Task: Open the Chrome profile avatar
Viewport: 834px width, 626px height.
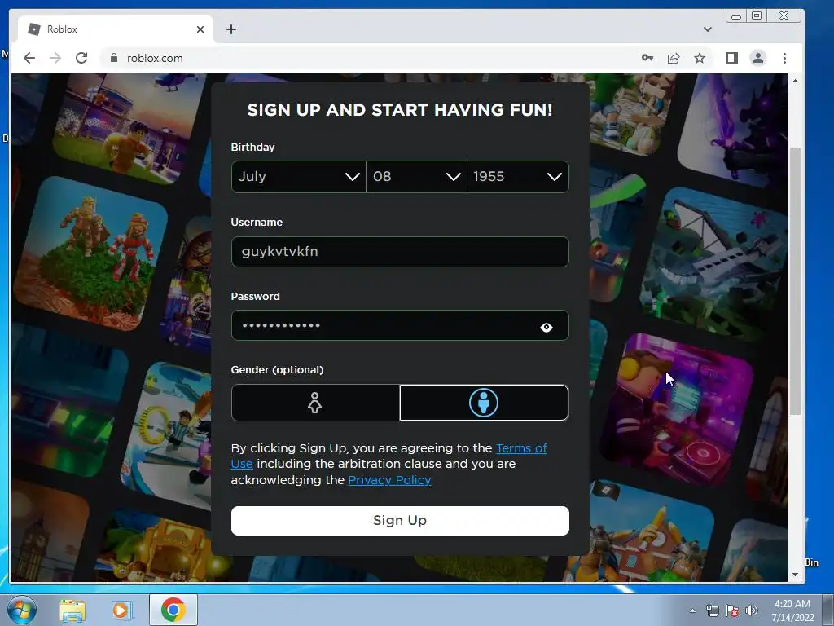Action: [758, 58]
